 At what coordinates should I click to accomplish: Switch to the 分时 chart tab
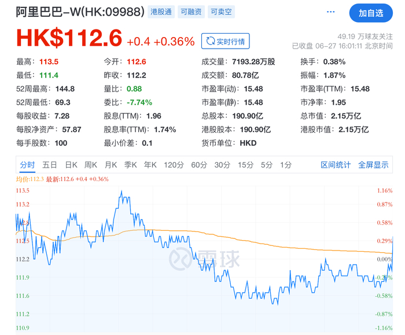tap(27, 165)
